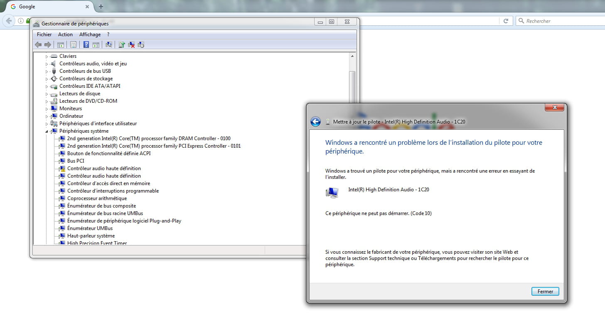Image resolution: width=605 pixels, height=319 pixels.
Task: Select Énumérateur de bus racine UMBus
Action: tap(105, 213)
